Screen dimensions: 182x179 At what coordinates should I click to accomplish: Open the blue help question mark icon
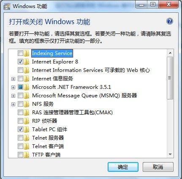pyautogui.click(x=170, y=21)
